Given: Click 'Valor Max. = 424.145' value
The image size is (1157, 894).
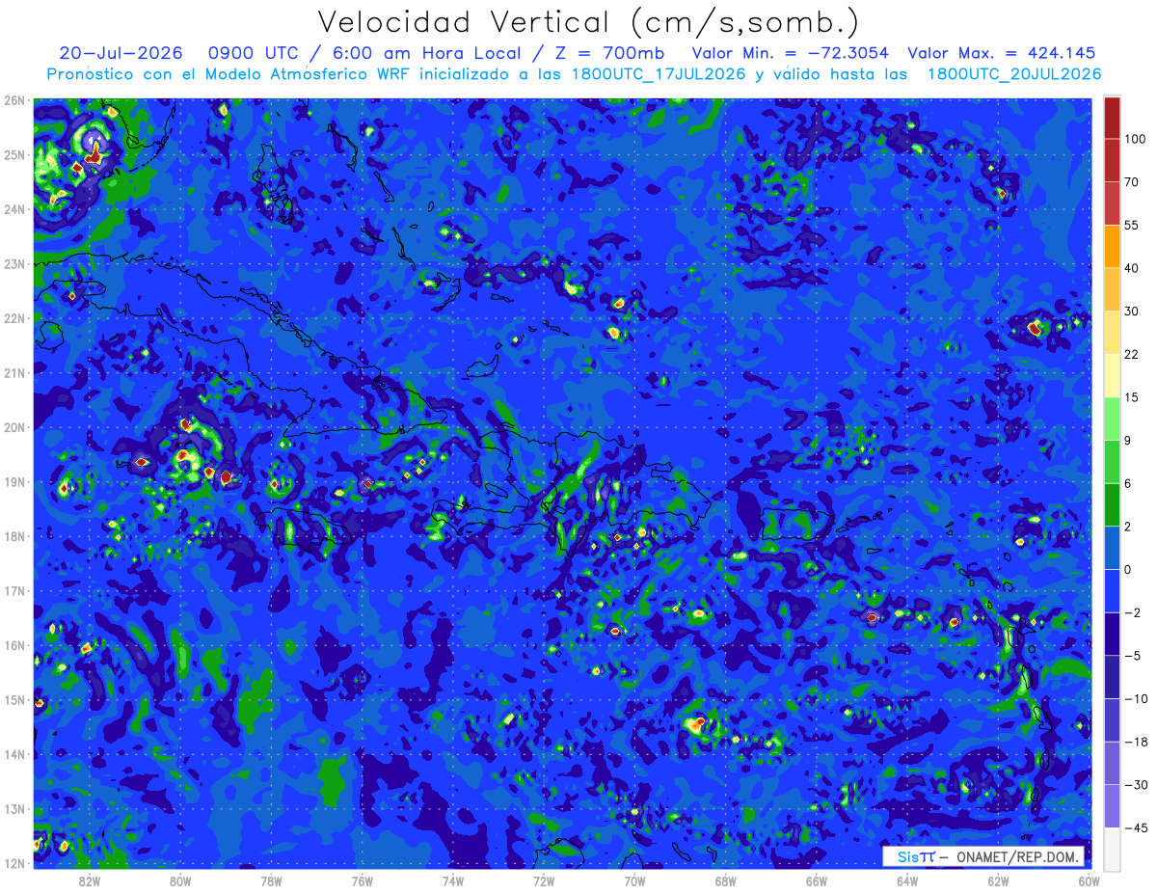Looking at the screenshot, I should click(x=1002, y=53).
